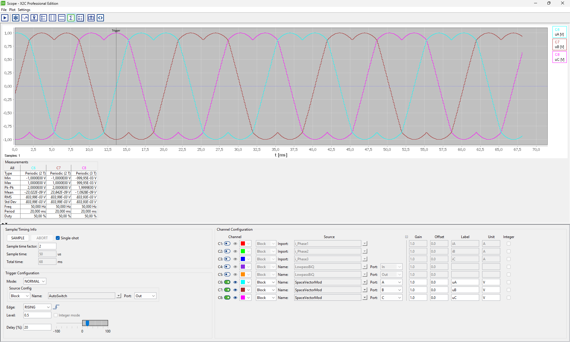Uncheck the Single-shot checkbox
The image size is (570, 342).
58,238
